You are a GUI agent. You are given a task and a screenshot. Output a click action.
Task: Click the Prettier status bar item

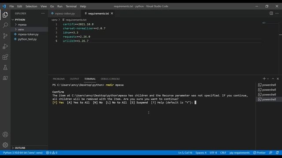[x=260, y=153]
